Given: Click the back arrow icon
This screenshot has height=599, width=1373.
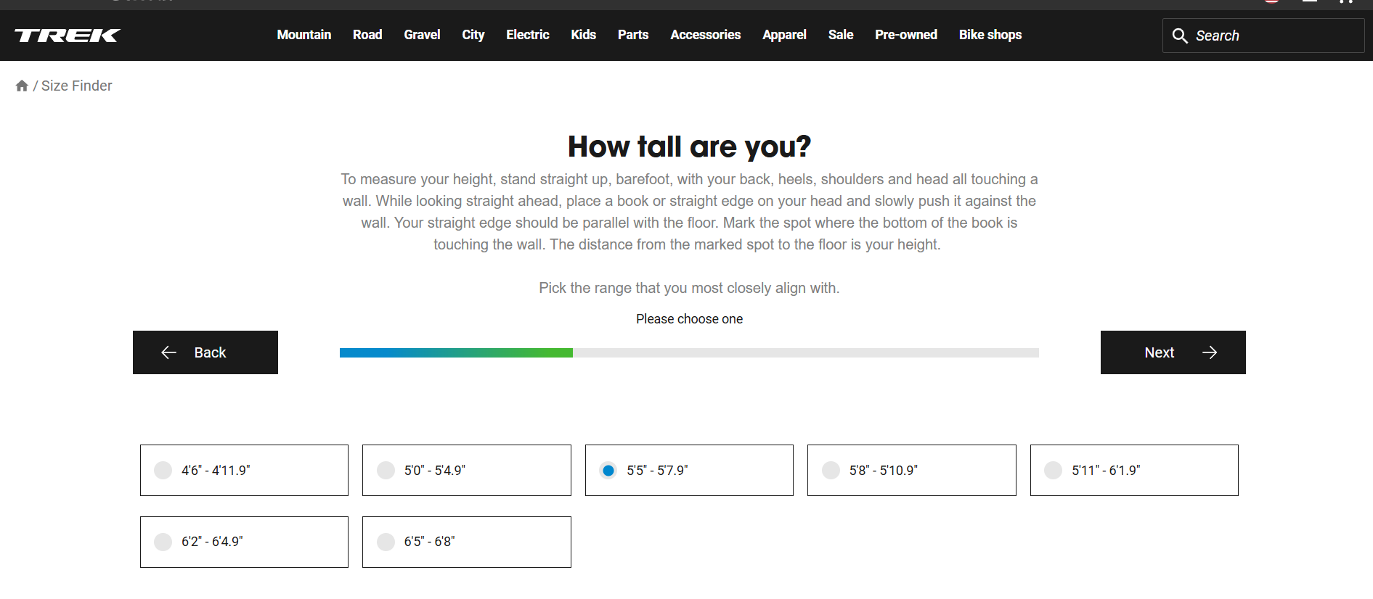Looking at the screenshot, I should (169, 352).
